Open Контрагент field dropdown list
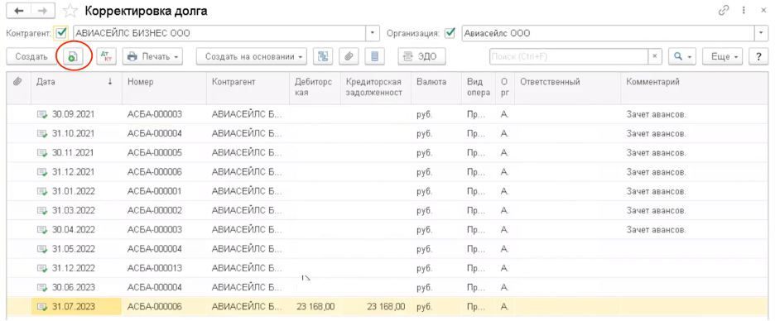The width and height of the screenshot is (775, 321). tap(372, 34)
